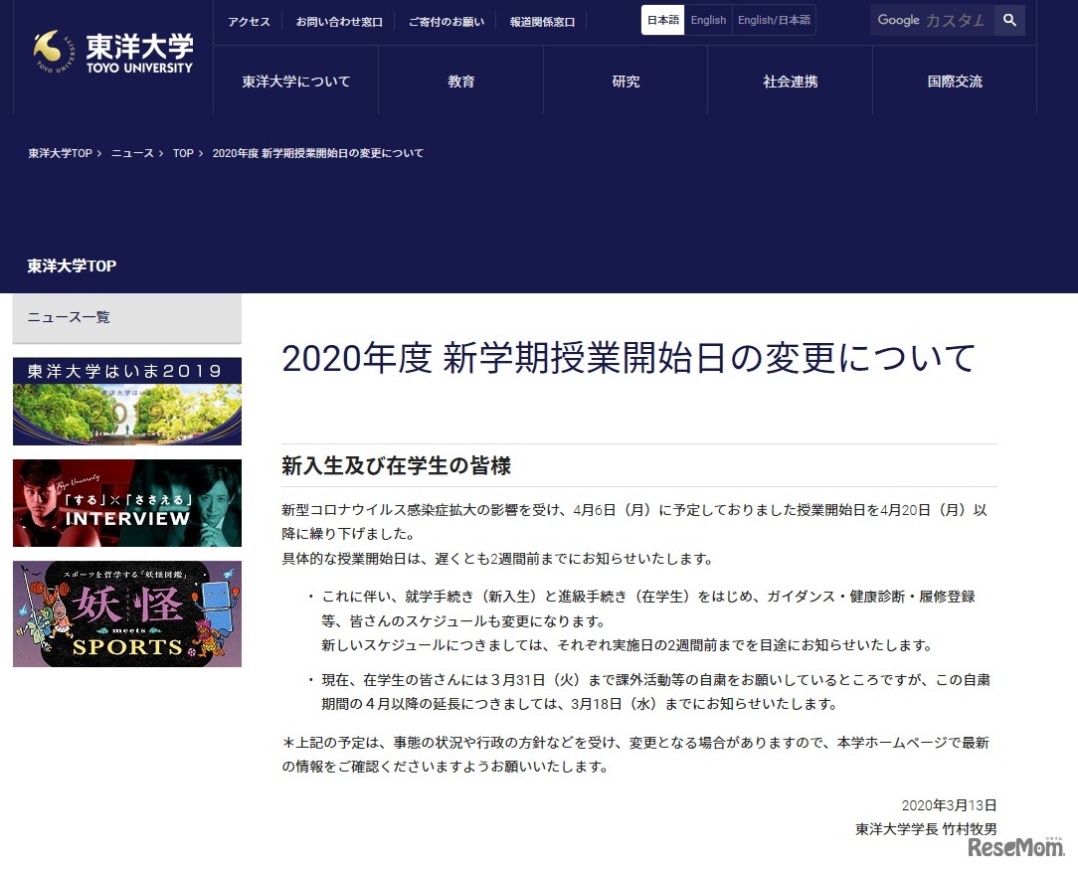Click the アクセス link
The image size is (1078, 870).
click(249, 20)
